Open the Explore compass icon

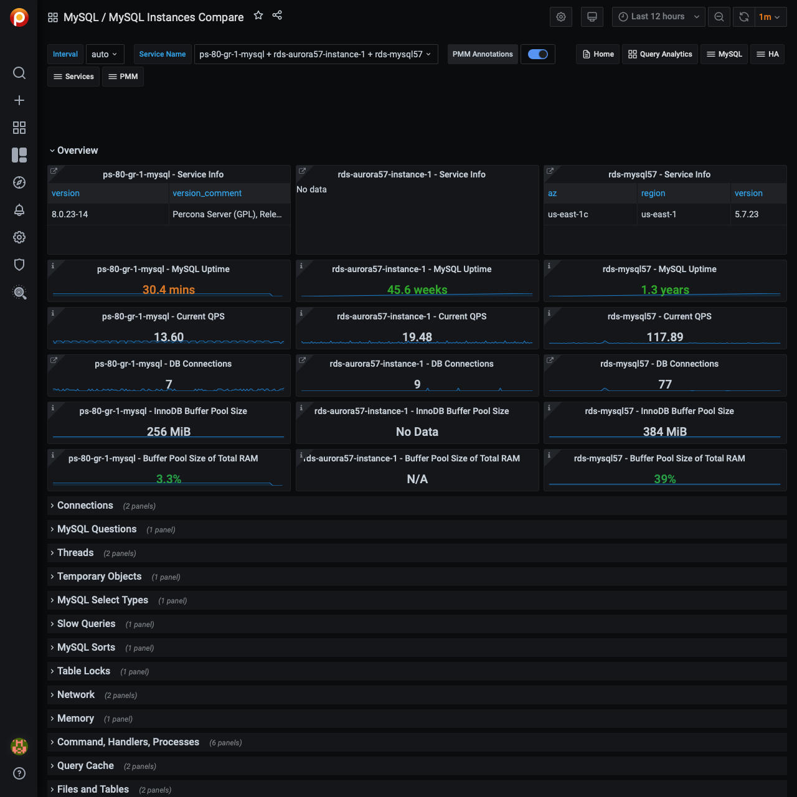pos(19,182)
